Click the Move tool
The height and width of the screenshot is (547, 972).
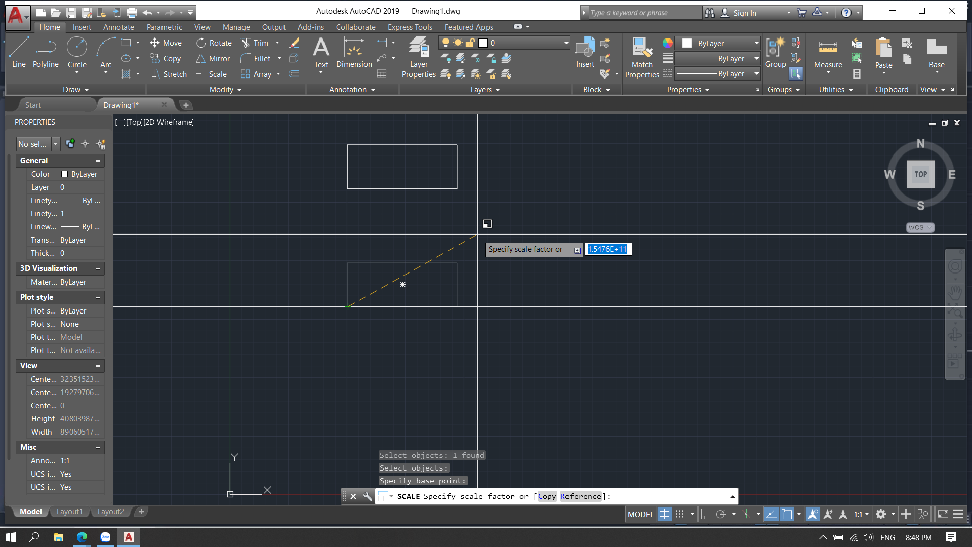[166, 43]
